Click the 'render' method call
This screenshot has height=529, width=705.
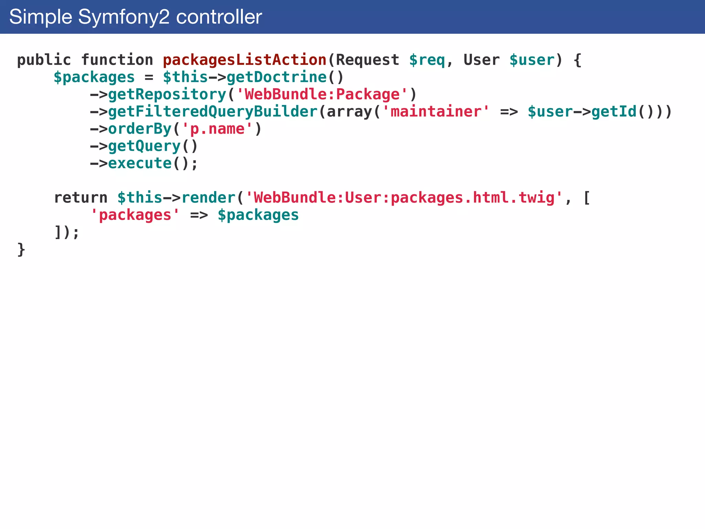pos(208,198)
